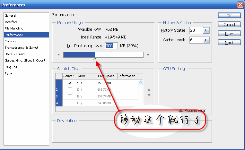Image resolution: width=245 pixels, height=150 pixels.
Task: Advance to next panel with Next
Action: coord(229,42)
